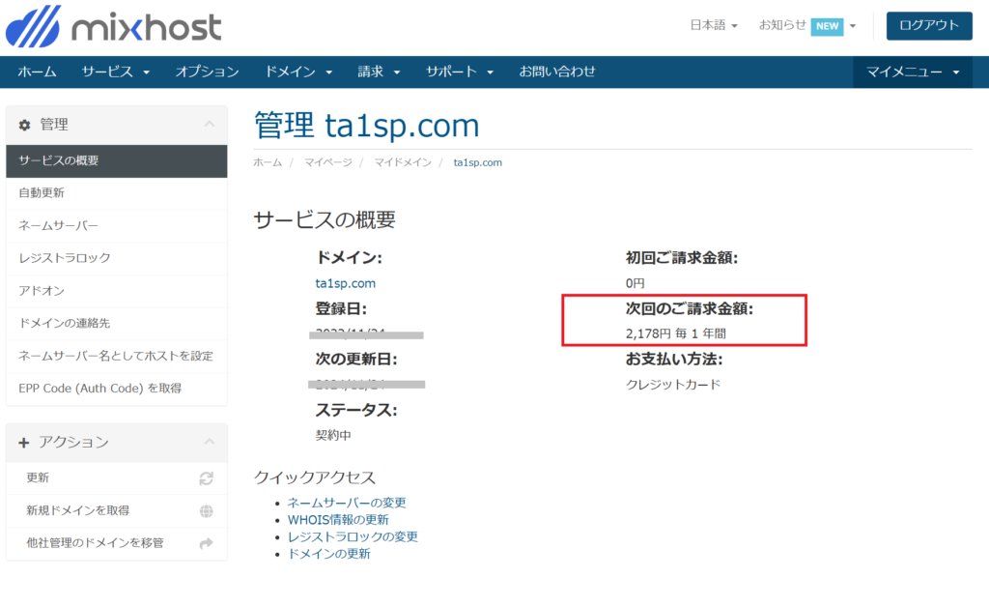Collapse the 管理 panel with its chevron
This screenshot has width=989, height=607.
tap(209, 125)
